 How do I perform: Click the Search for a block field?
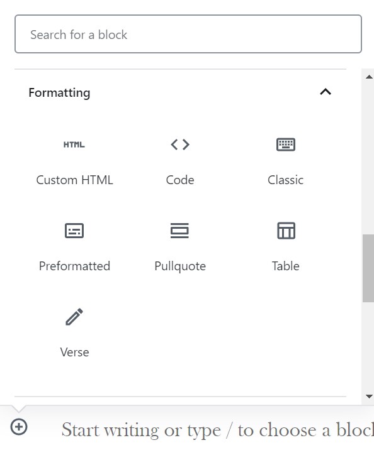188,34
